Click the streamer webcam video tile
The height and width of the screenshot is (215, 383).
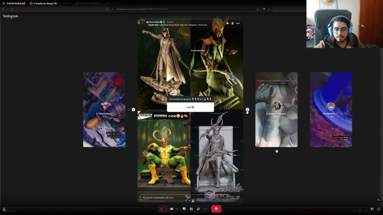pos(345,24)
